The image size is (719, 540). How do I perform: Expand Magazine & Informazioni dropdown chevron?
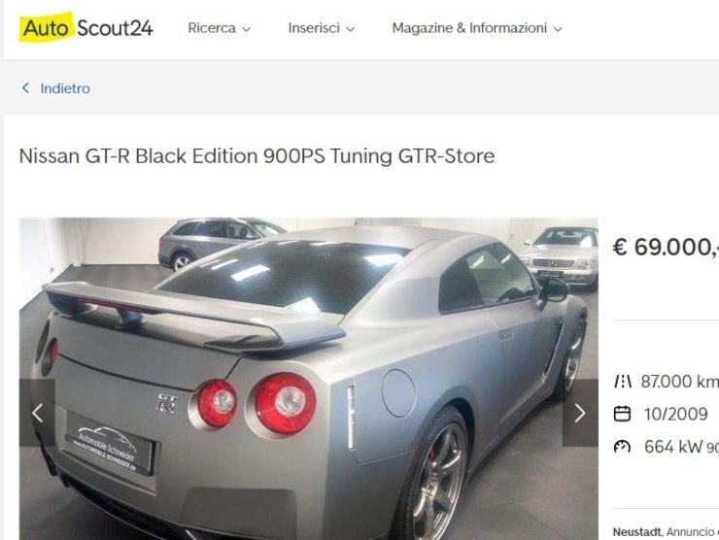[x=558, y=29]
